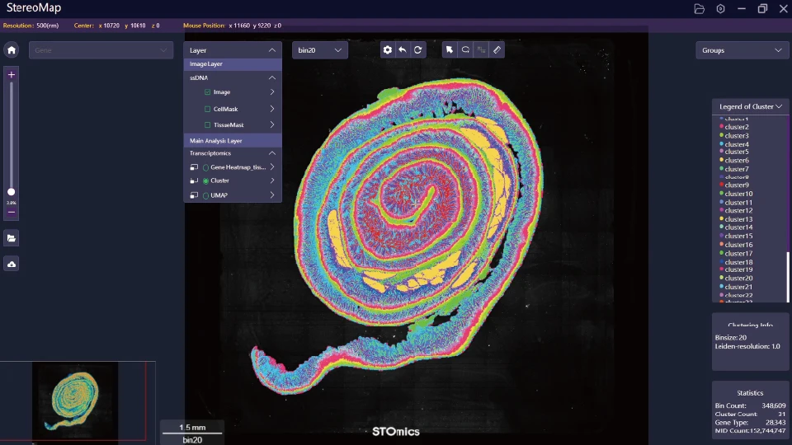792x445 pixels.
Task: Select the UMAP radio button
Action: (x=205, y=195)
